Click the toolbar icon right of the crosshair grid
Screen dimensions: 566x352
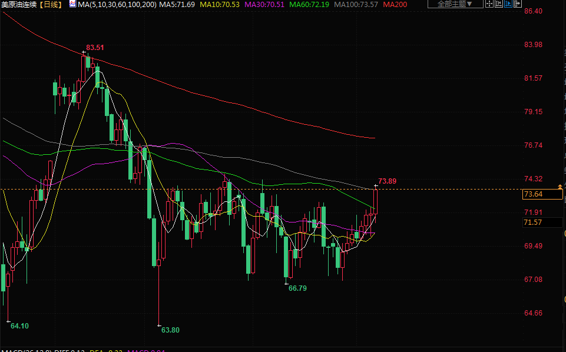coord(499,4)
